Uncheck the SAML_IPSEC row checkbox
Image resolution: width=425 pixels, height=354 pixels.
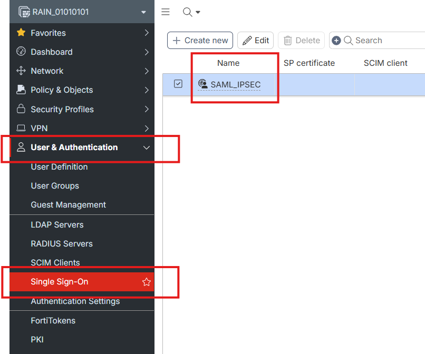point(178,84)
